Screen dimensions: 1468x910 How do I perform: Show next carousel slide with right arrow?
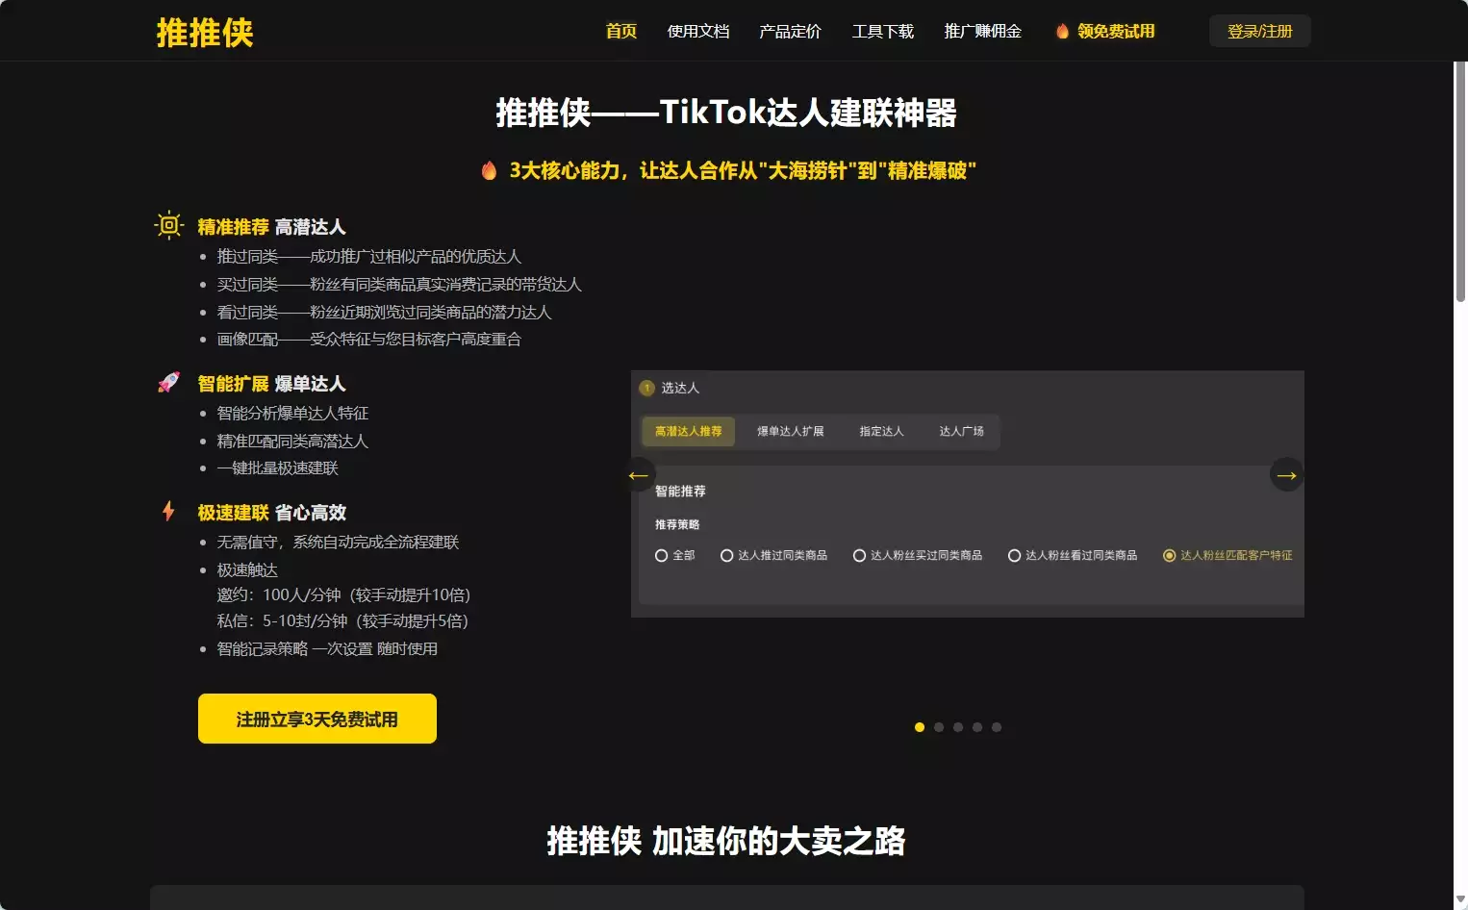(x=1287, y=475)
